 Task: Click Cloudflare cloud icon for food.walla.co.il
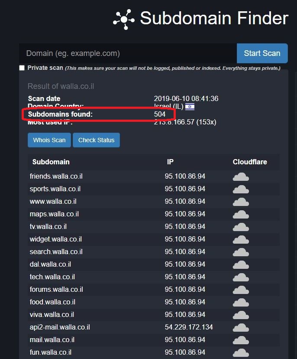tap(241, 303)
